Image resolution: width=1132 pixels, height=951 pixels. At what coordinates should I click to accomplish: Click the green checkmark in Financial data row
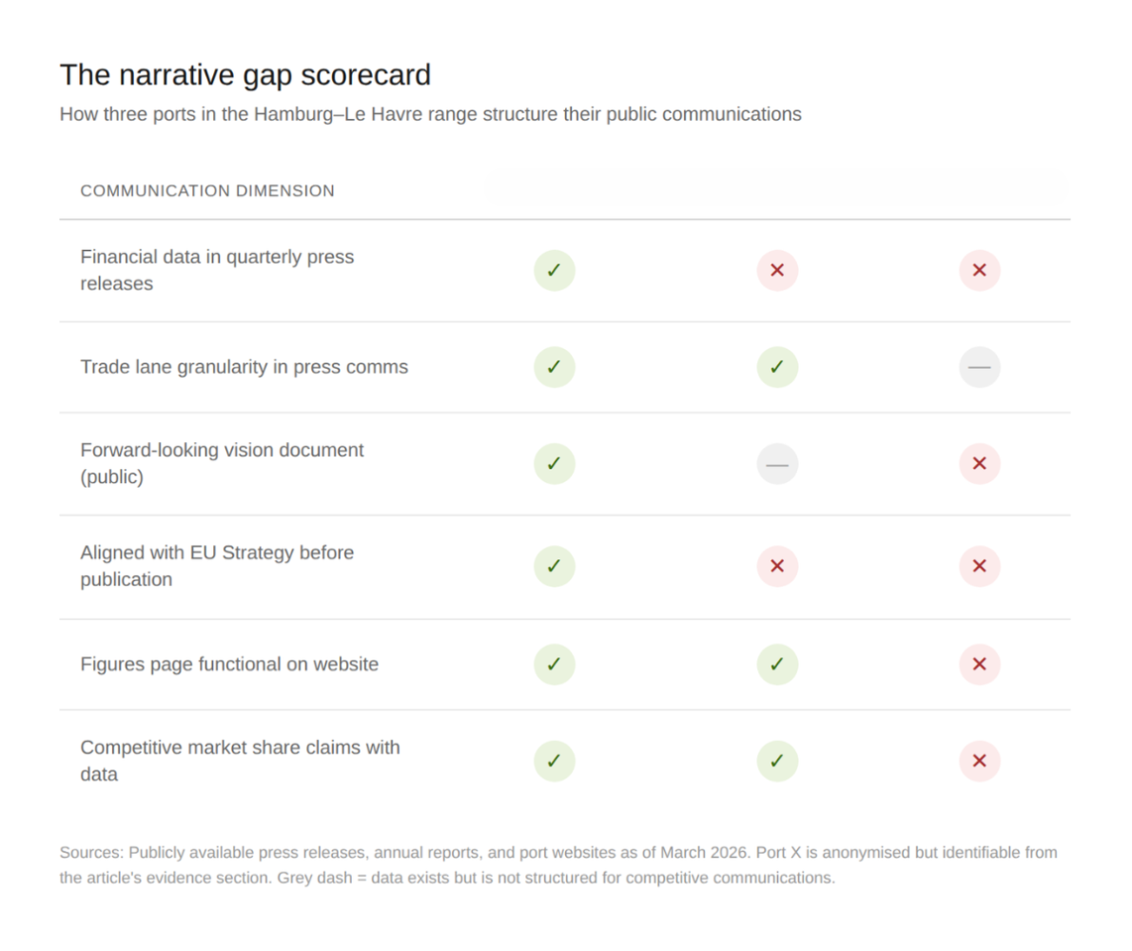tap(555, 270)
